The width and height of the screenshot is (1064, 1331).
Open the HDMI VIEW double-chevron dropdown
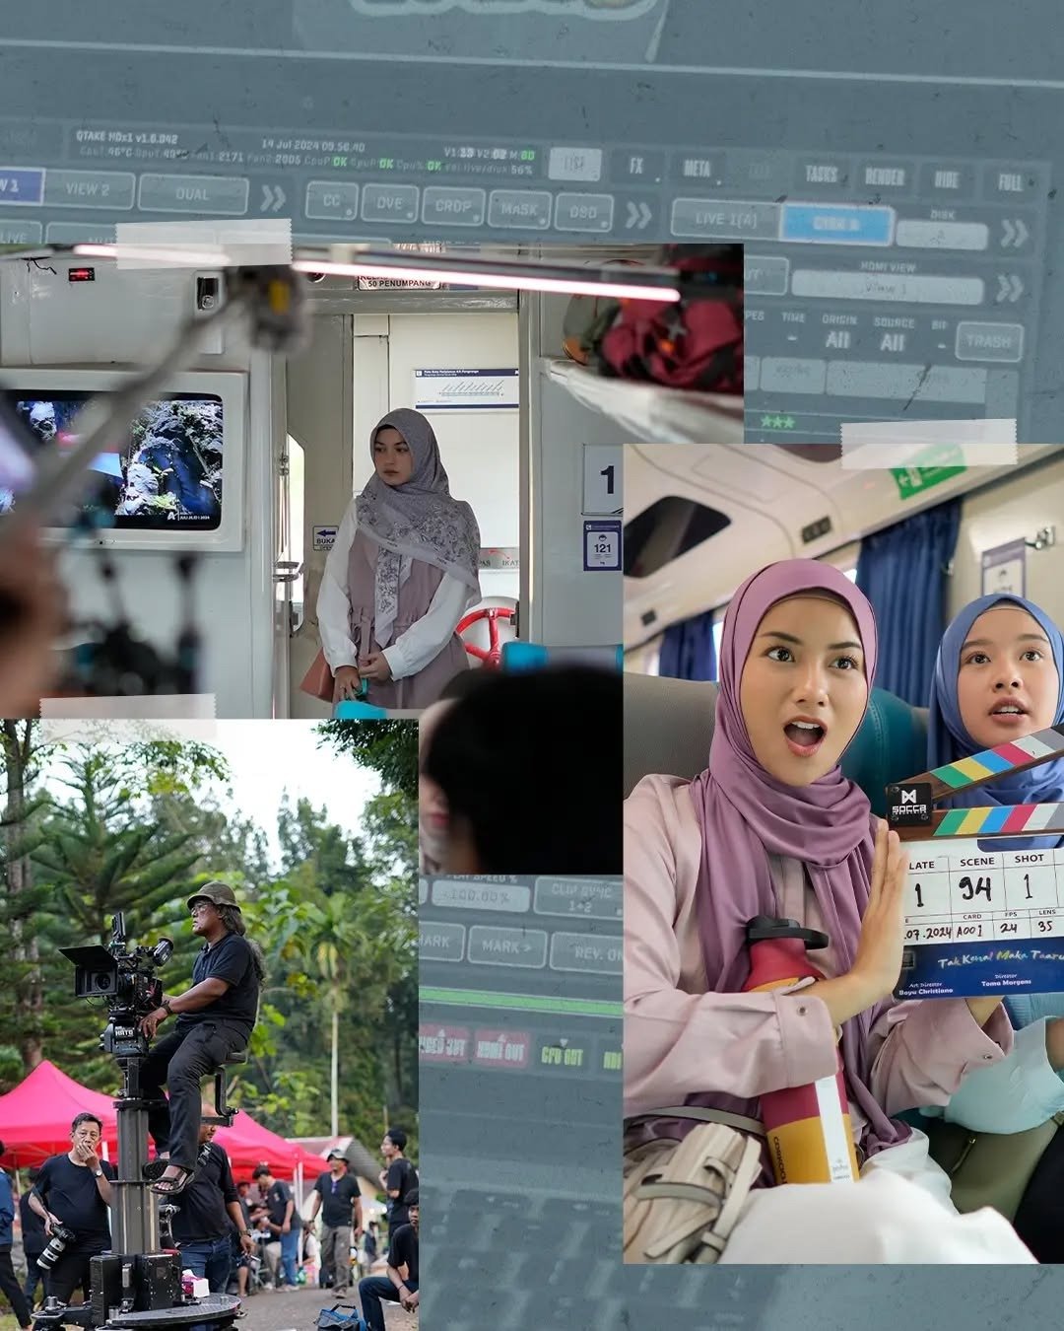1009,288
